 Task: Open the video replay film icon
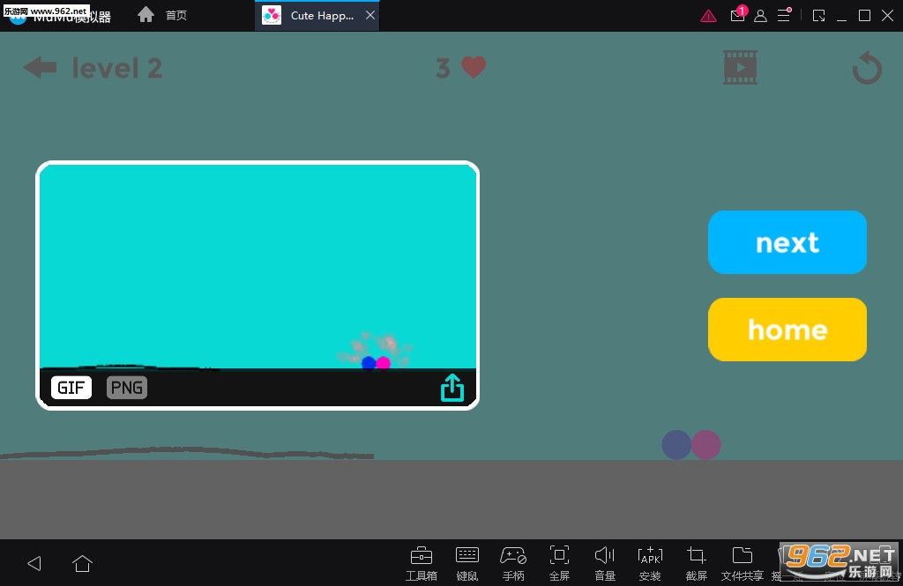pos(740,68)
